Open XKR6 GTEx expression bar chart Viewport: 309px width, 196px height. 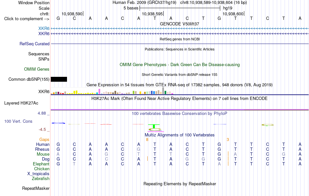click(112, 91)
